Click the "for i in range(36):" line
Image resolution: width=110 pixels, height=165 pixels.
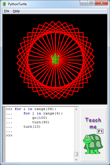[35, 109]
